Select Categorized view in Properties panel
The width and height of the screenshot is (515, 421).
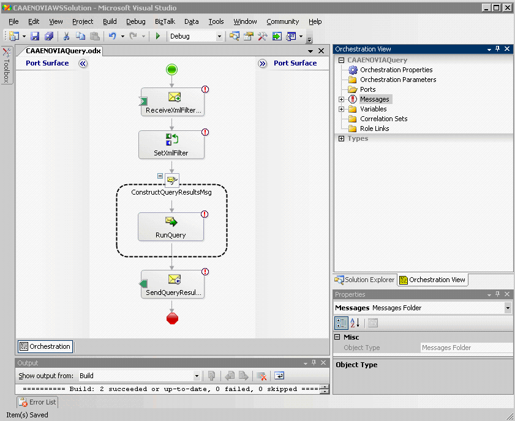(x=341, y=323)
